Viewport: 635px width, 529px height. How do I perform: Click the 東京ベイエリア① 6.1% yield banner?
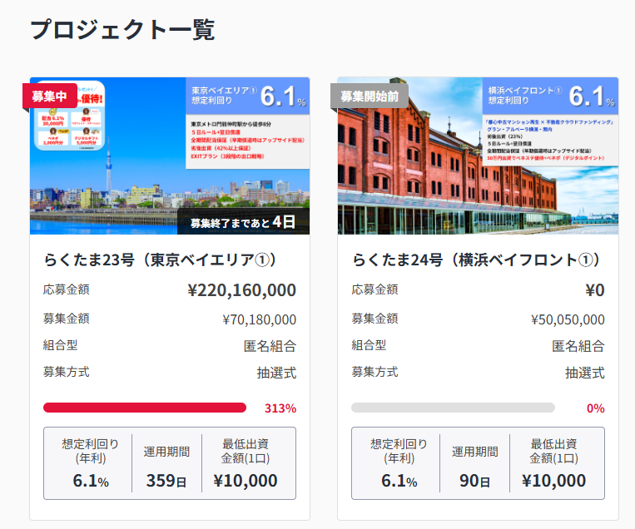point(247,96)
